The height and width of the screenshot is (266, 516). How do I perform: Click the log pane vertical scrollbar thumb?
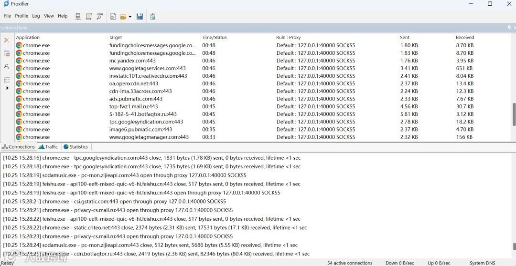coord(514,246)
